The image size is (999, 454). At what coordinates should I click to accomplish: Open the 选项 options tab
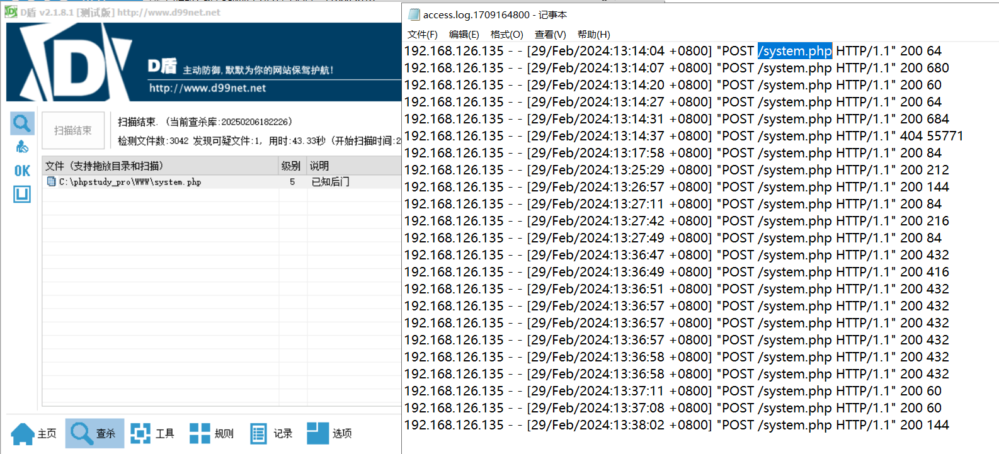pos(329,433)
